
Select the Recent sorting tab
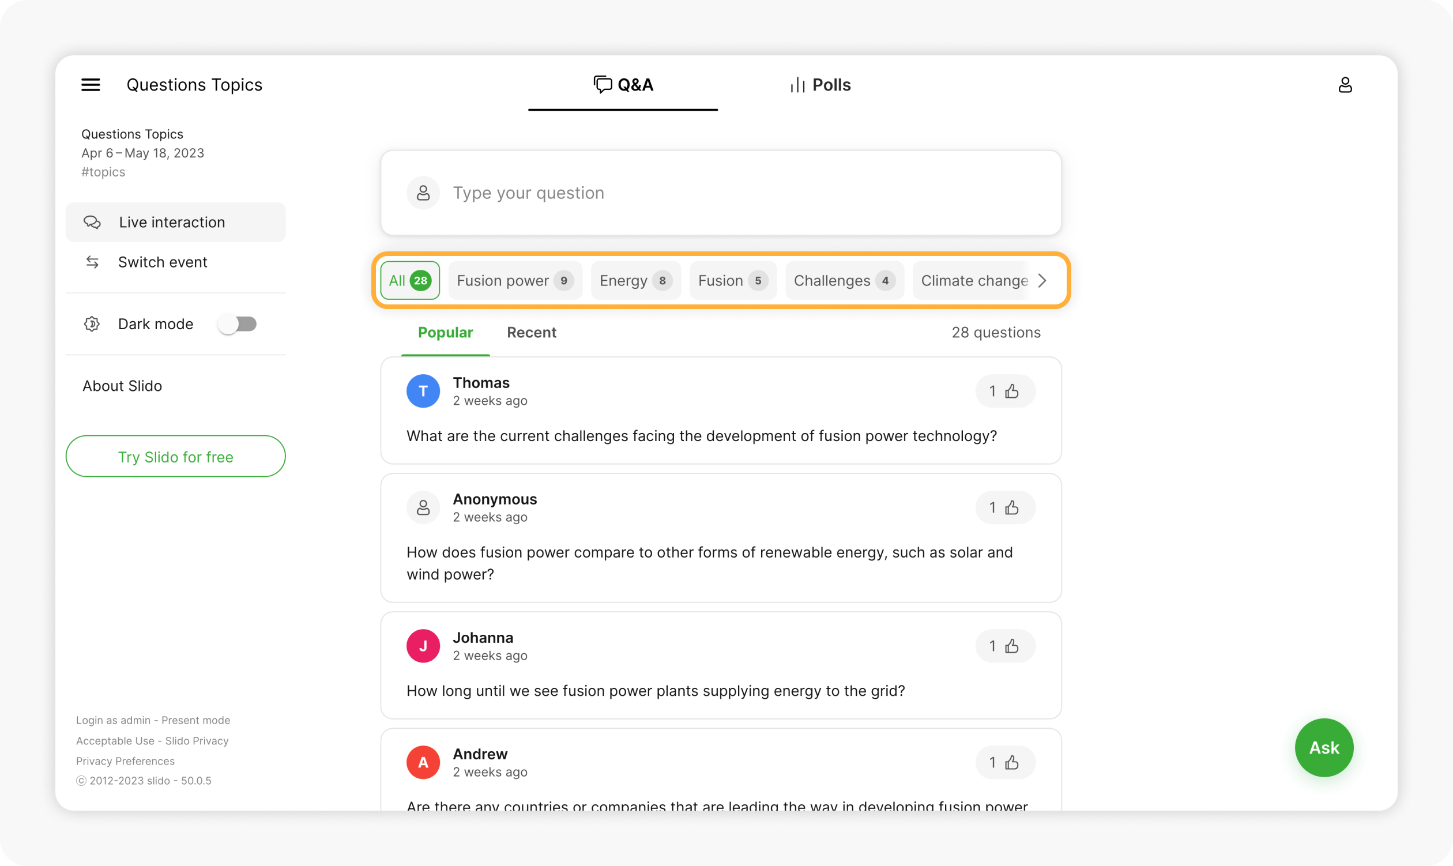(531, 333)
